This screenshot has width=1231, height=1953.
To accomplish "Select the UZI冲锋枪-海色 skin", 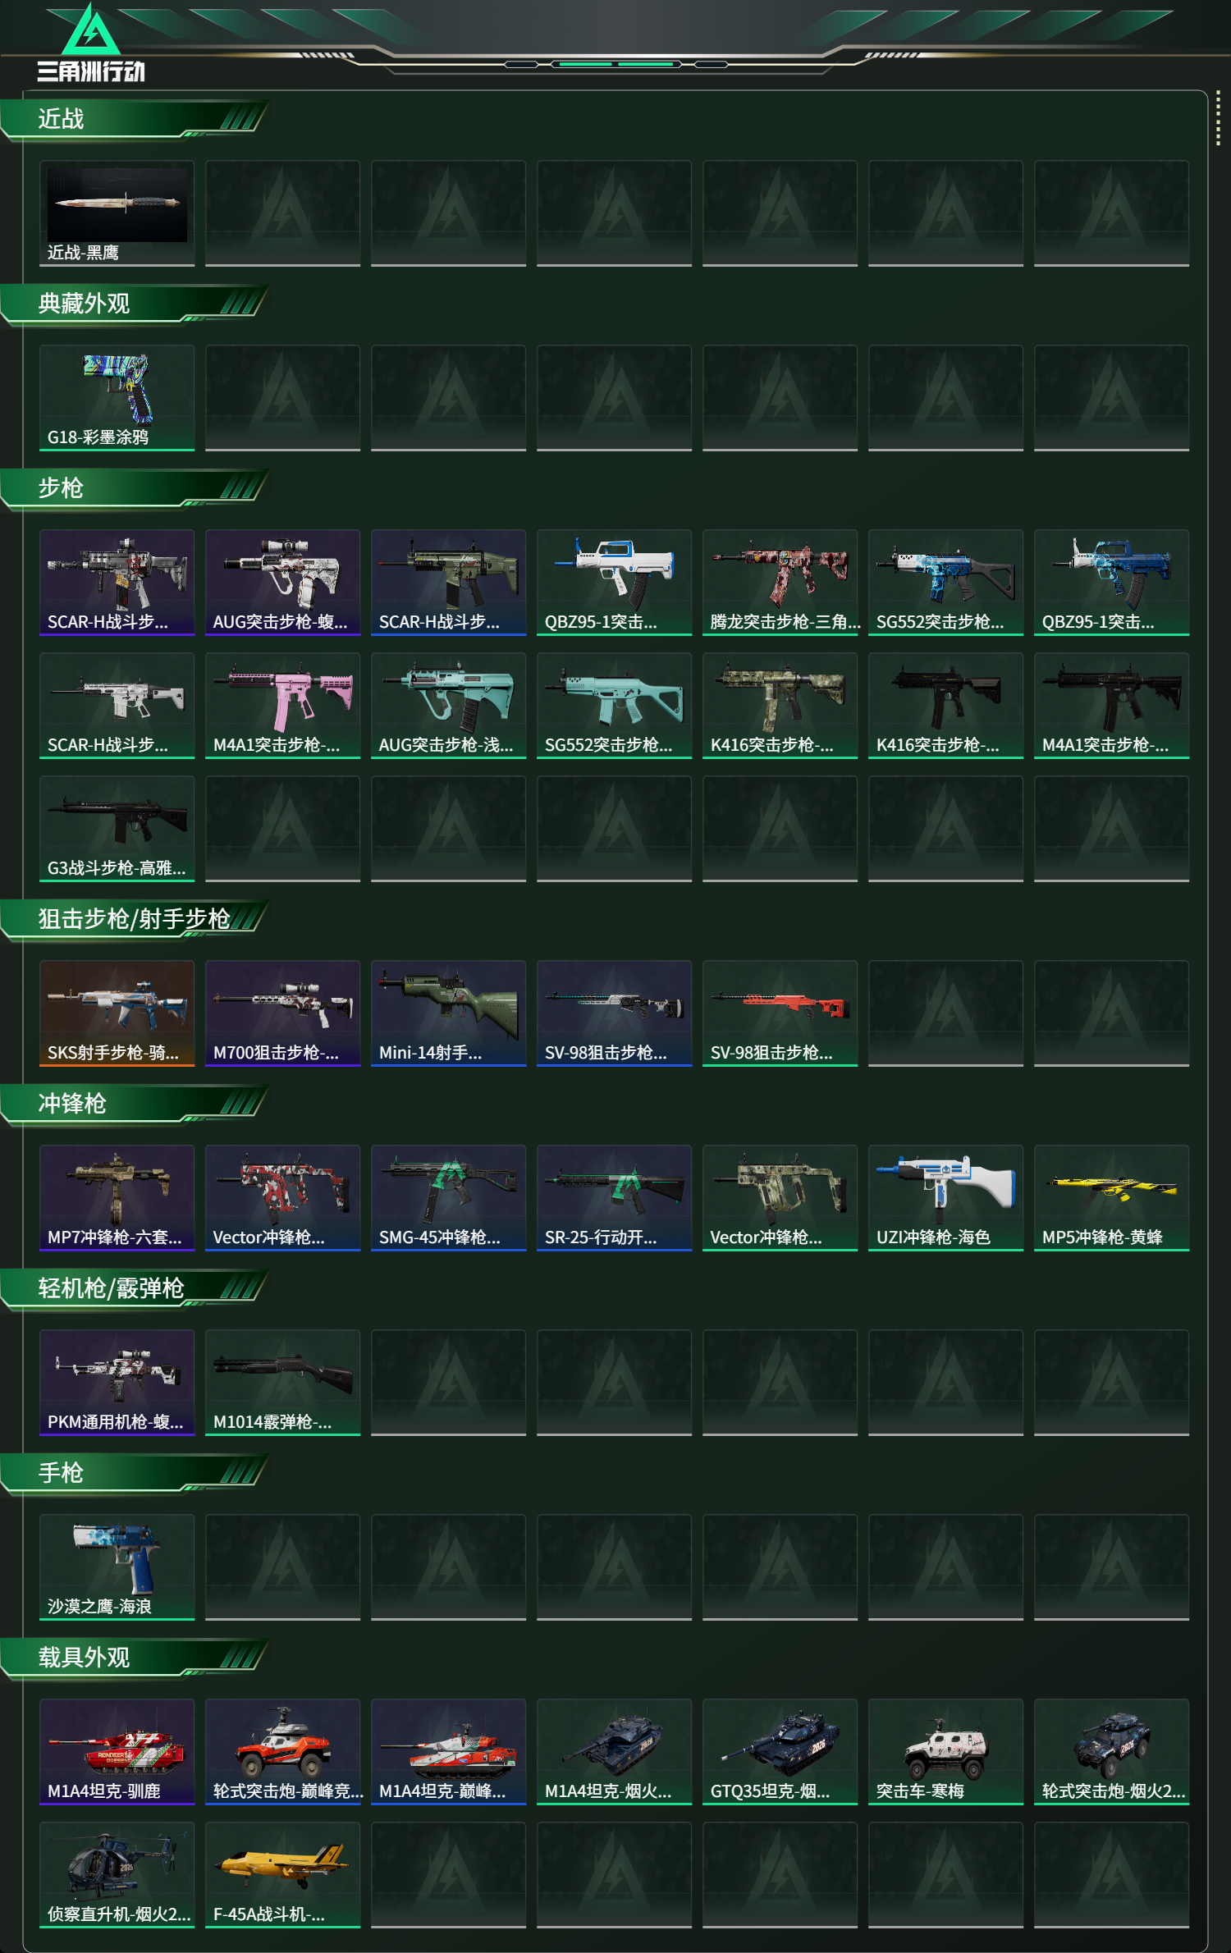I will coord(945,1198).
